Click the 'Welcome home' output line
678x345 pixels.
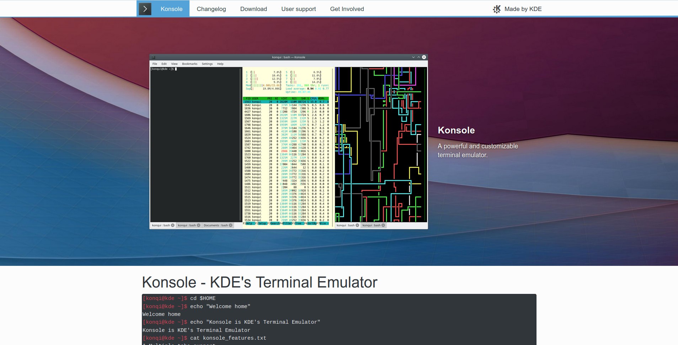(161, 314)
